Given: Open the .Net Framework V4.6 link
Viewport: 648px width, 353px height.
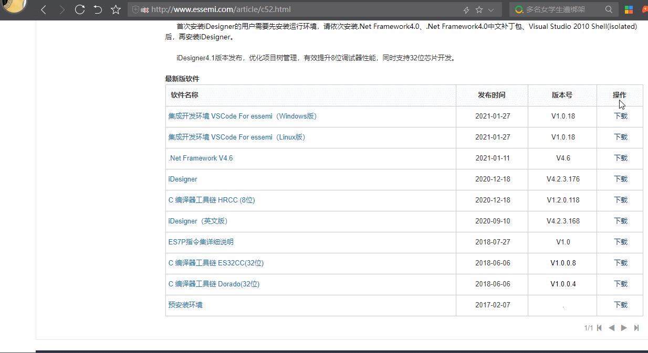Looking at the screenshot, I should click(x=200, y=158).
